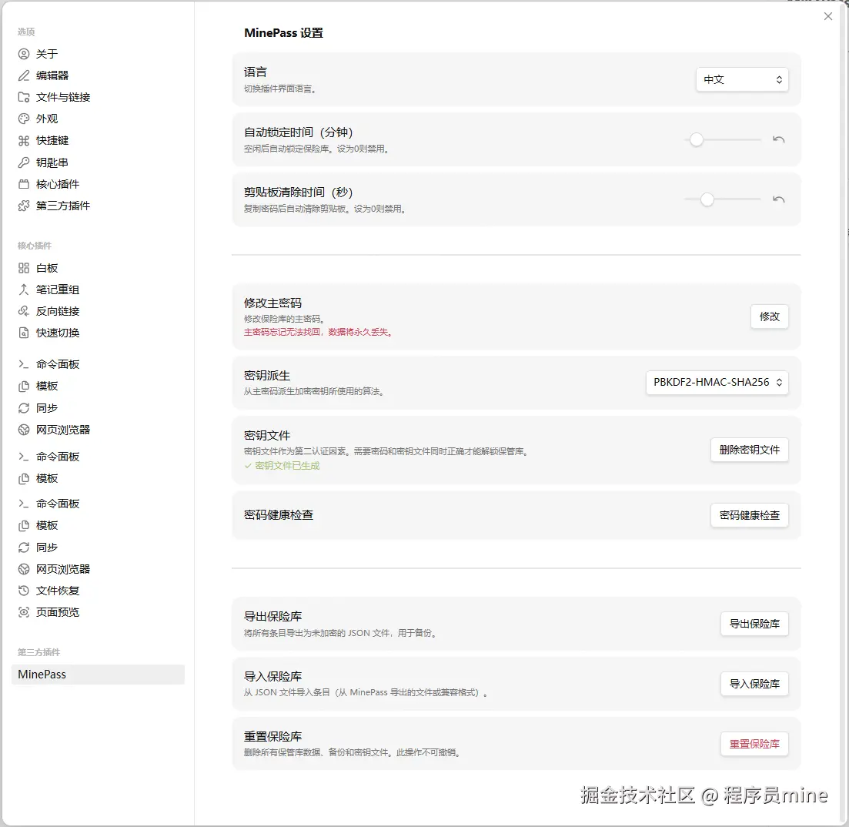
Task: Click the 导出保险库 button
Action: pos(754,624)
